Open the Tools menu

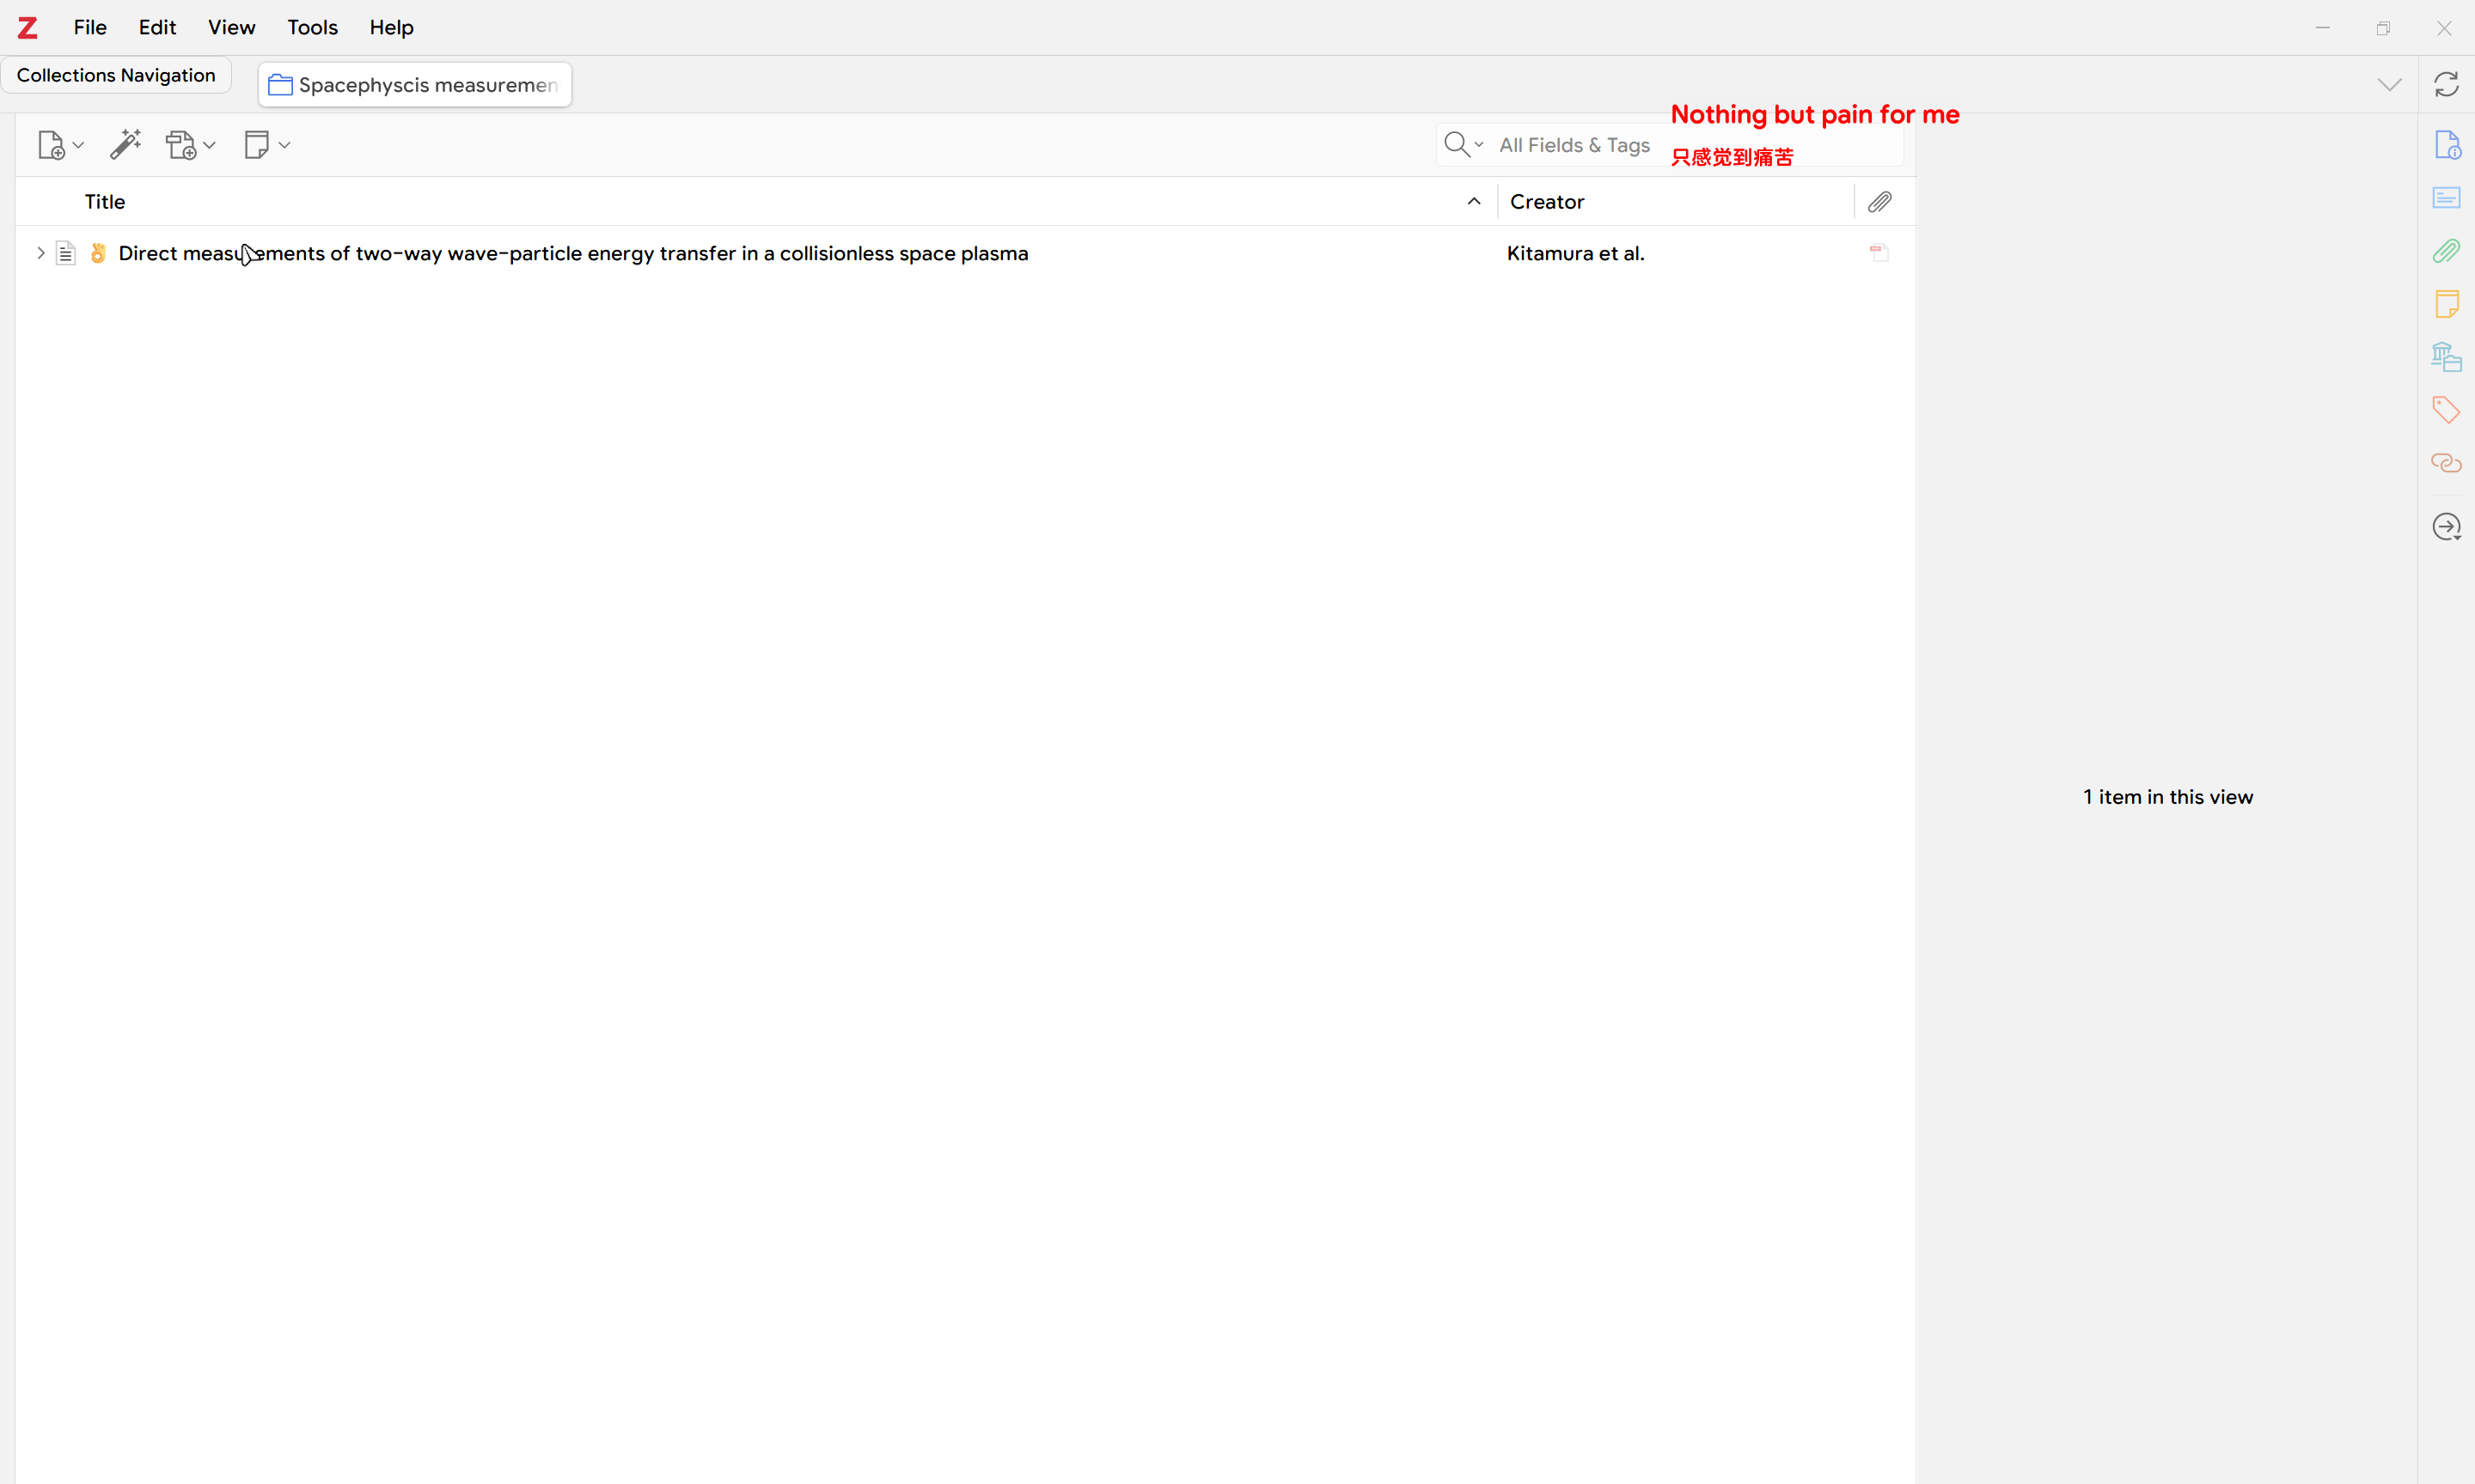coord(312,28)
